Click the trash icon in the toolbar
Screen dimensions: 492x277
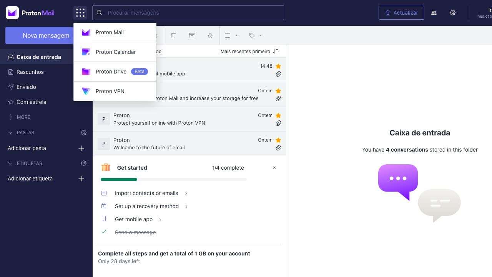click(173, 35)
